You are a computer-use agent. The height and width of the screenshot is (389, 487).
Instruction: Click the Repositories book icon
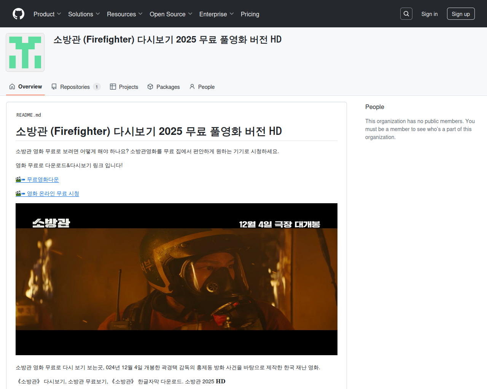pyautogui.click(x=54, y=87)
